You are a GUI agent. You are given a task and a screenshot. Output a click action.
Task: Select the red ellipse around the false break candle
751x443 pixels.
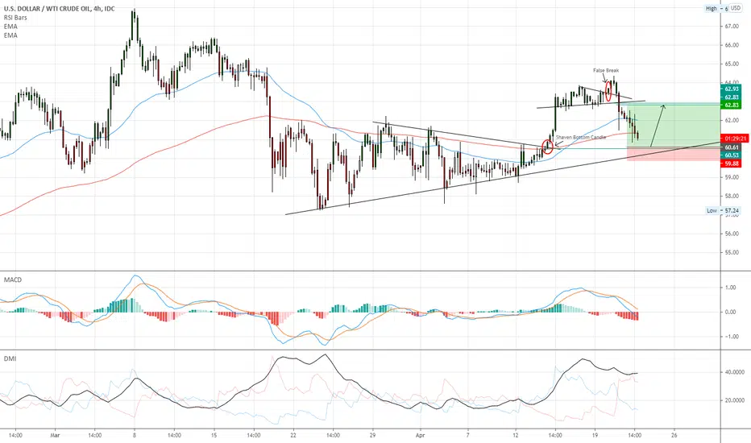tap(608, 91)
